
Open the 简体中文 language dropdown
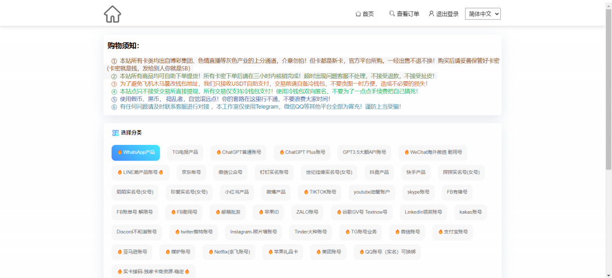point(483,14)
